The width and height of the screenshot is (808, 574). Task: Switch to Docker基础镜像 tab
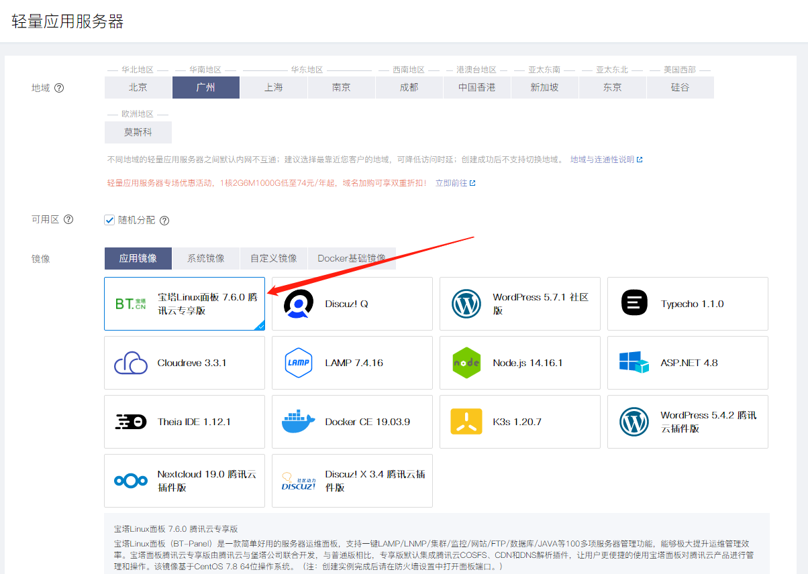click(x=352, y=258)
